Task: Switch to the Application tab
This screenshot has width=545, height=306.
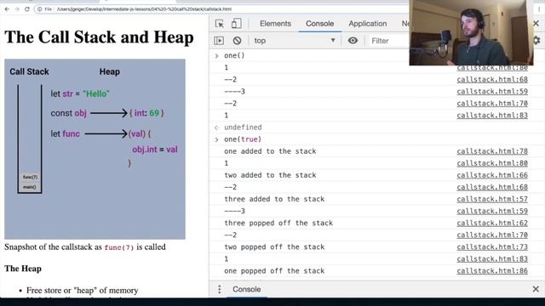Action: tap(367, 24)
